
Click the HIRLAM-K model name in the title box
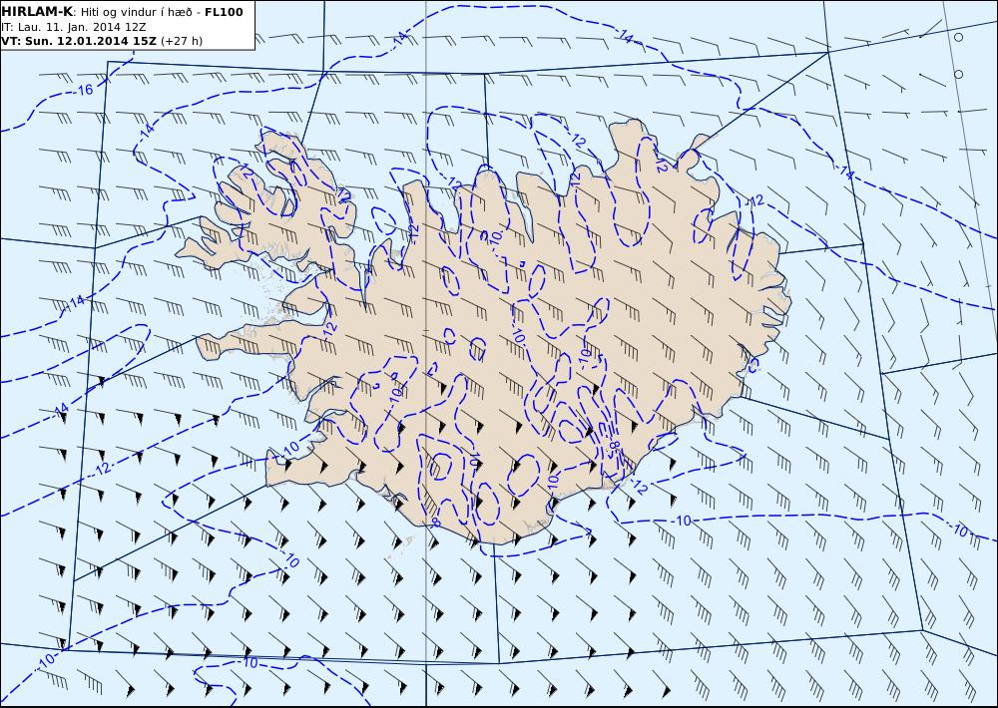38,12
